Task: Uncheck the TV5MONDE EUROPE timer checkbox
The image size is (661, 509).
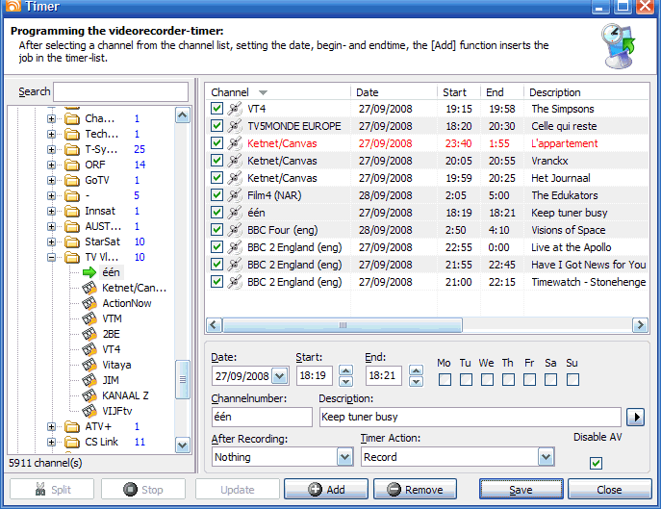Action: [x=217, y=126]
